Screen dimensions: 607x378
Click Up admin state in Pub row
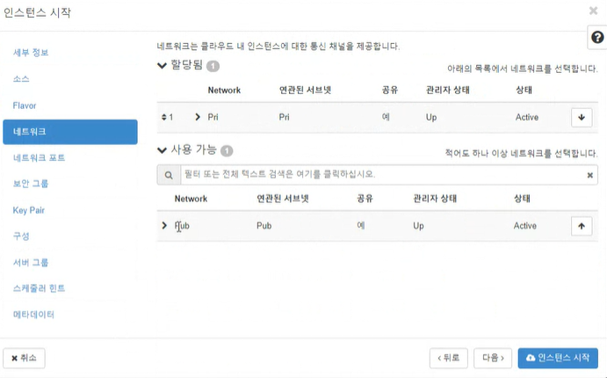418,226
